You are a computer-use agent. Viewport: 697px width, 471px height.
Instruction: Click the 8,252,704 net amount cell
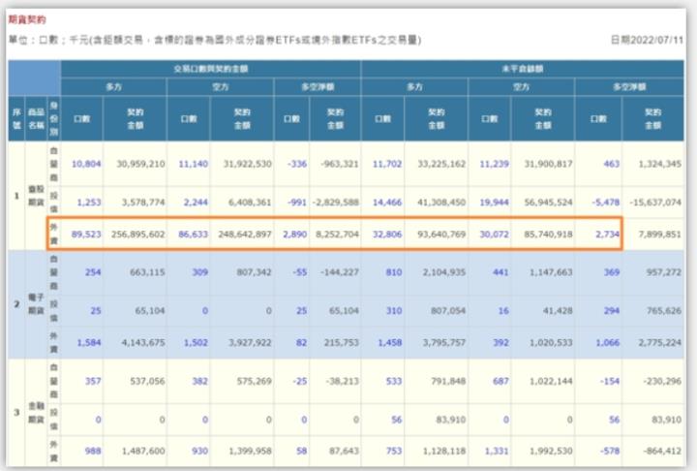coord(337,235)
